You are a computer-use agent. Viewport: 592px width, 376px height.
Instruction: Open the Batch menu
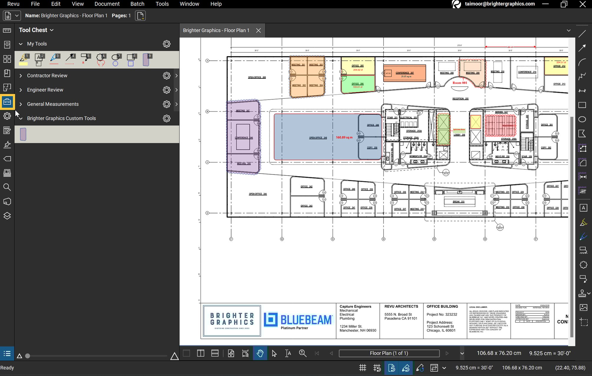(137, 4)
